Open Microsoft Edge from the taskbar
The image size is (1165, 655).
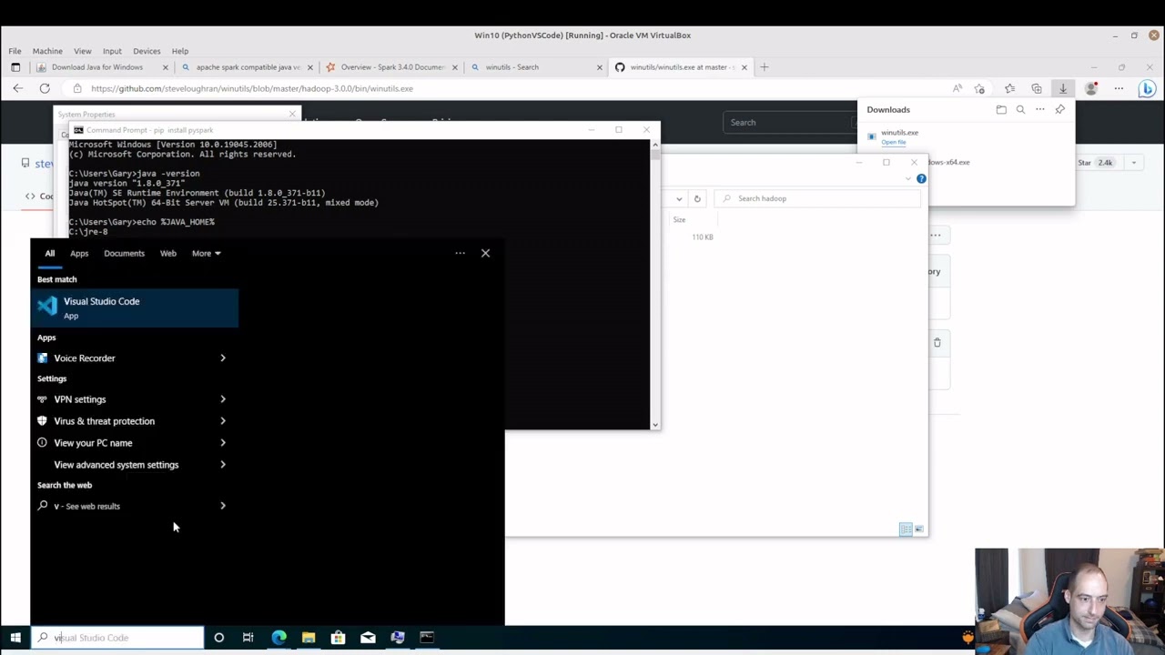click(279, 638)
